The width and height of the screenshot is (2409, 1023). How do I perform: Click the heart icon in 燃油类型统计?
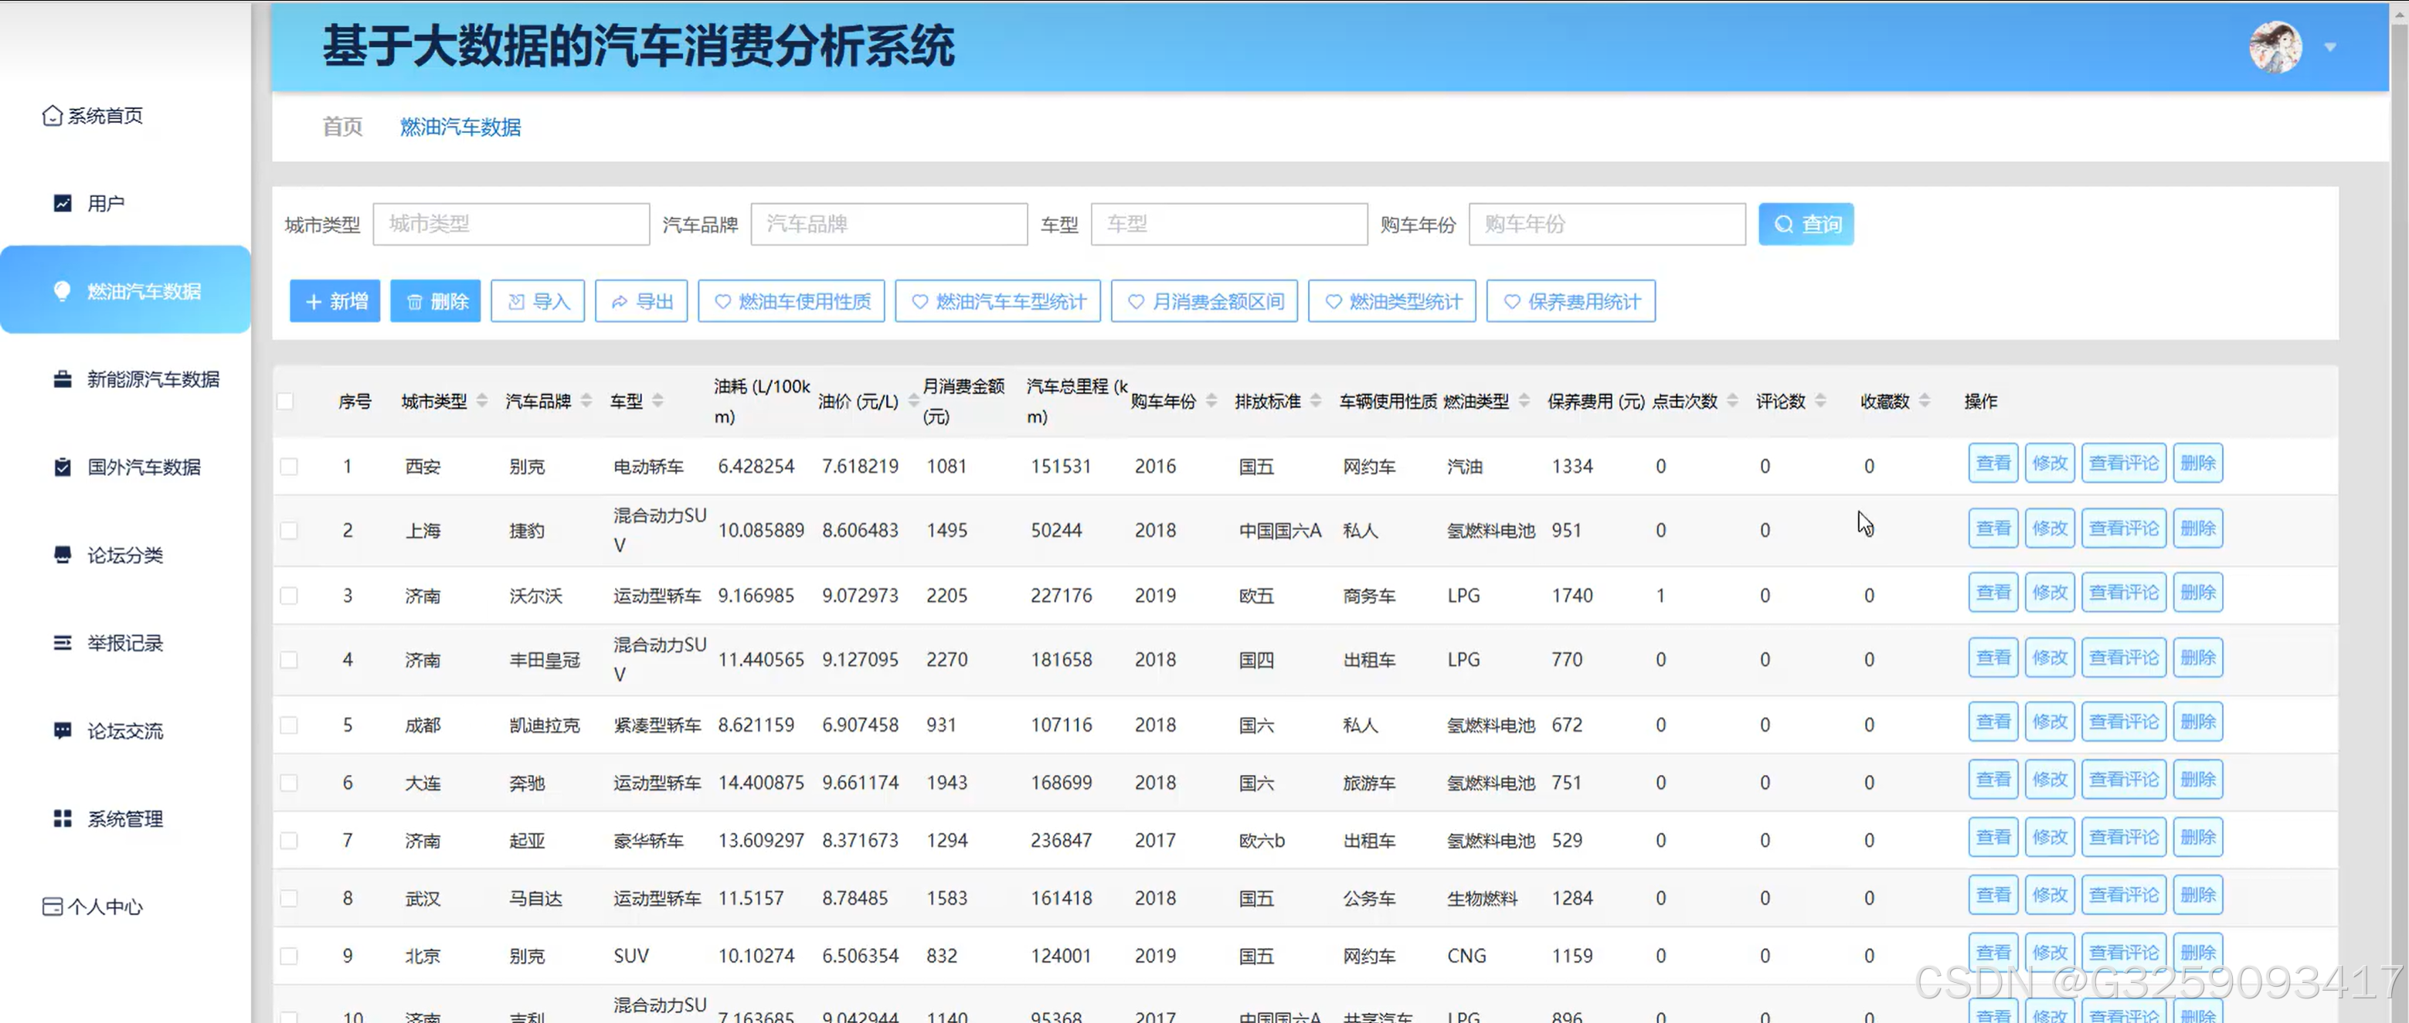tap(1334, 302)
